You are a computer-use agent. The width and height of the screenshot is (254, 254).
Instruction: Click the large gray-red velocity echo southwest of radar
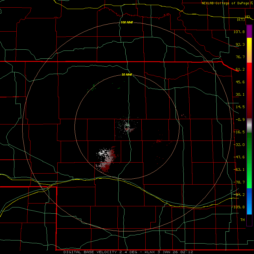point(107,159)
